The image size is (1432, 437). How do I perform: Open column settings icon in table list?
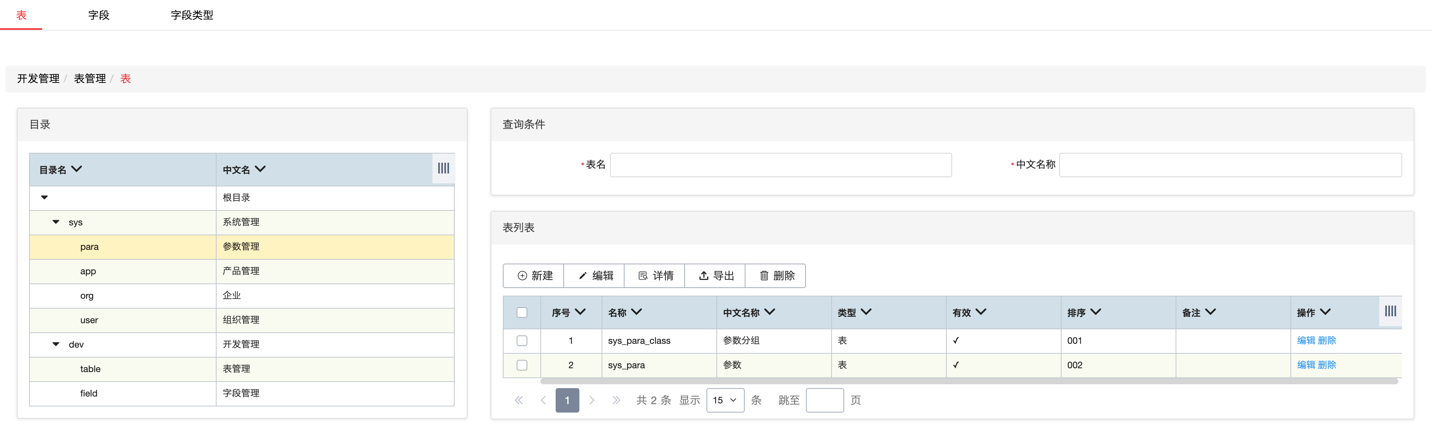click(x=1390, y=311)
